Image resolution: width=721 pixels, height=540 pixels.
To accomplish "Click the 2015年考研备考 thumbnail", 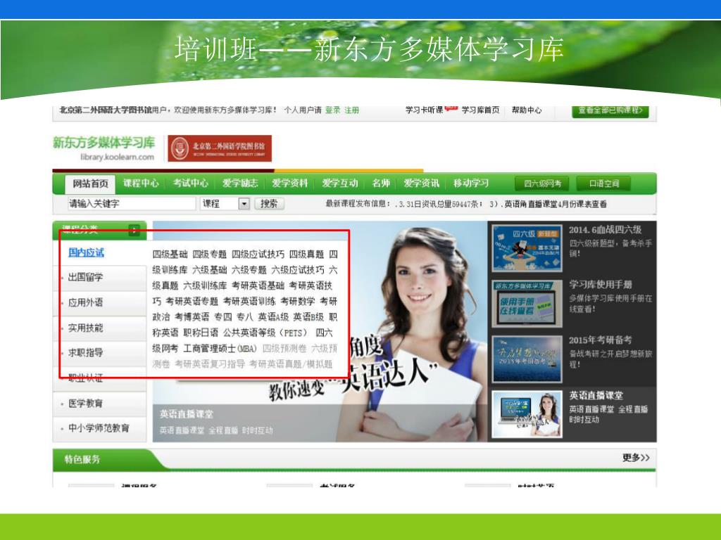I will [527, 359].
